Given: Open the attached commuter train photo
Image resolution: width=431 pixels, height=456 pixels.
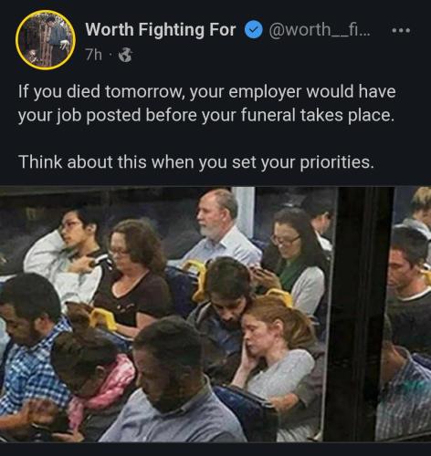Looking at the screenshot, I should [215, 315].
